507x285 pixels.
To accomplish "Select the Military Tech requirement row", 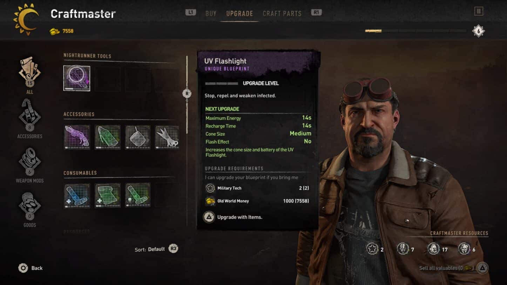I will [257, 188].
